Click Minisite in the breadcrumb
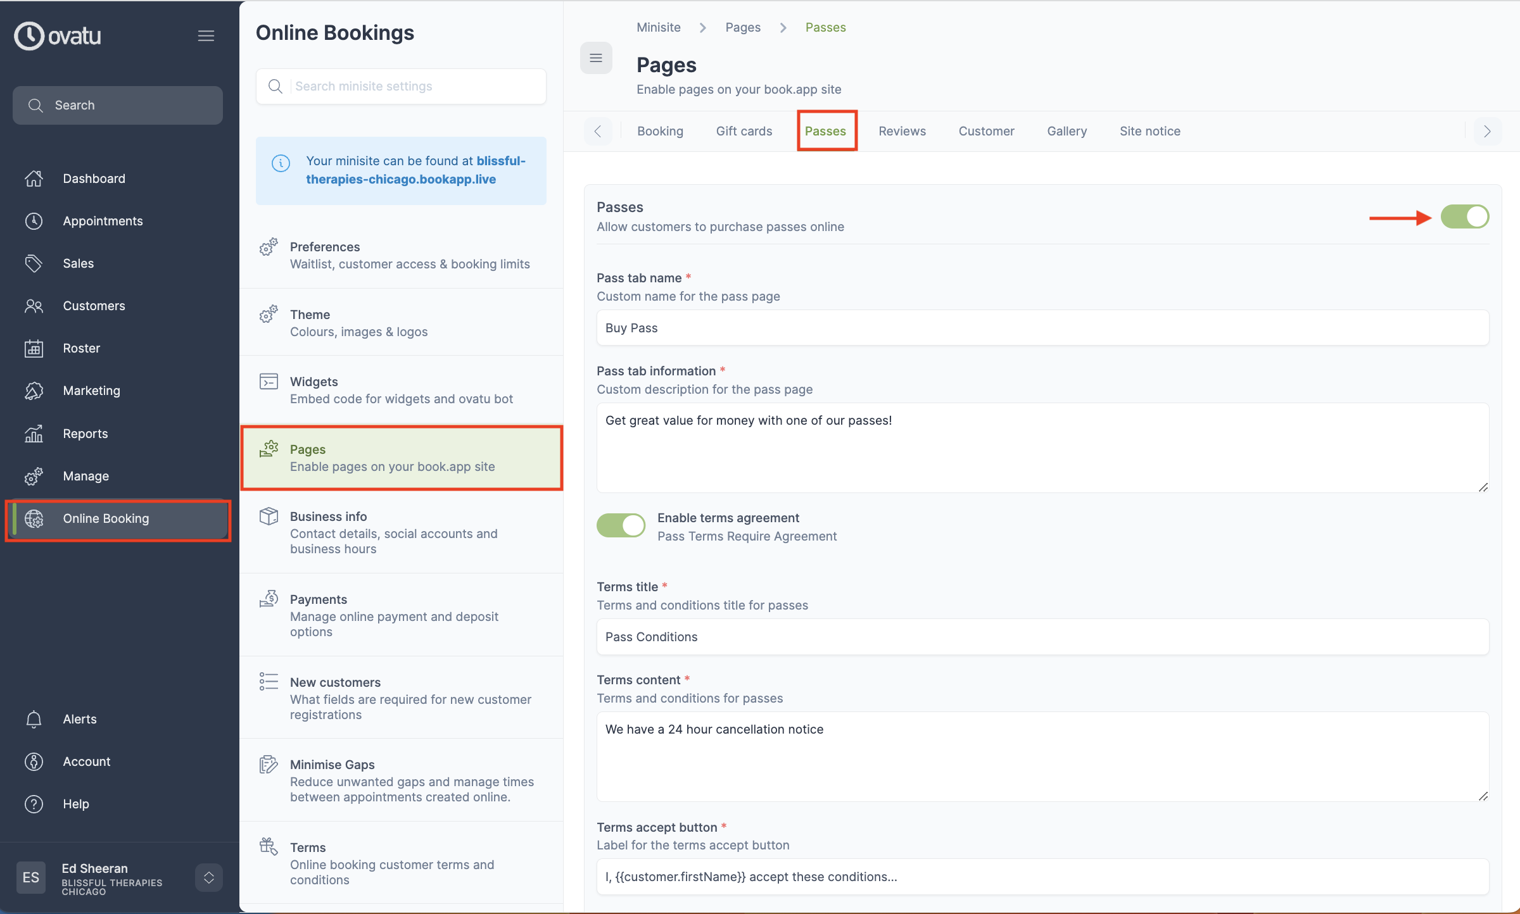Viewport: 1520px width, 914px height. (658, 27)
